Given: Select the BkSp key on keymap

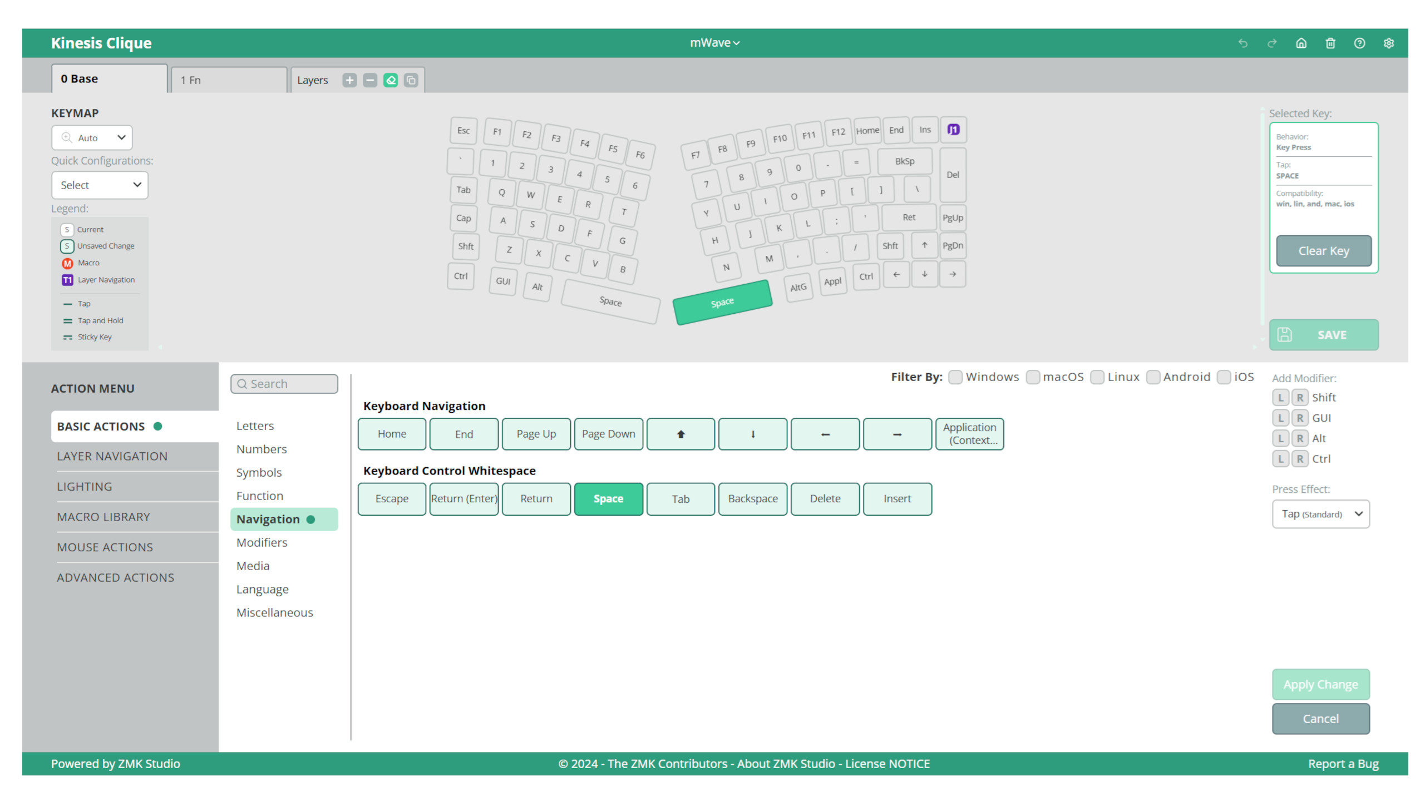Looking at the screenshot, I should point(904,161).
